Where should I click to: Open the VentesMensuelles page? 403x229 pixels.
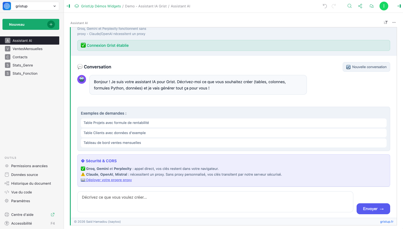click(x=28, y=49)
